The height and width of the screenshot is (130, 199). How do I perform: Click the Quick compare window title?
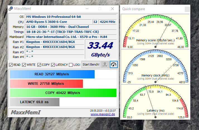point(133,9)
